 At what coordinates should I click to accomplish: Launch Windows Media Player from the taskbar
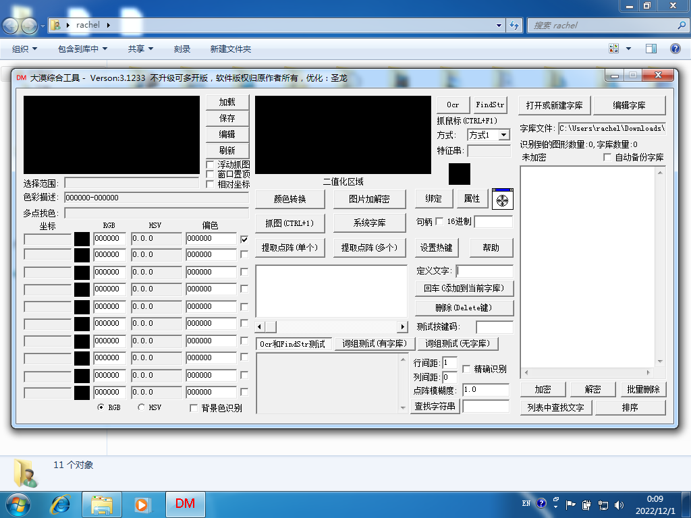point(142,504)
